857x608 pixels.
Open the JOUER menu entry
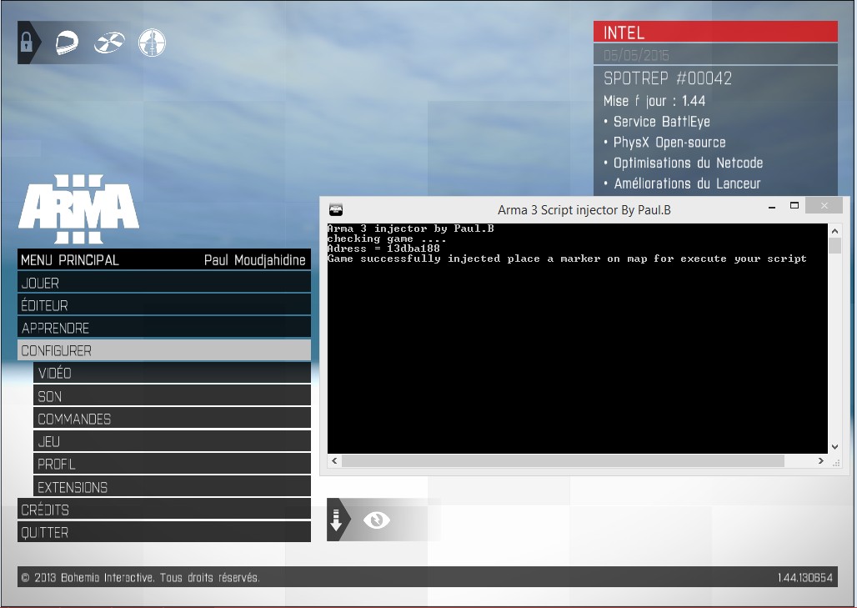(x=164, y=283)
